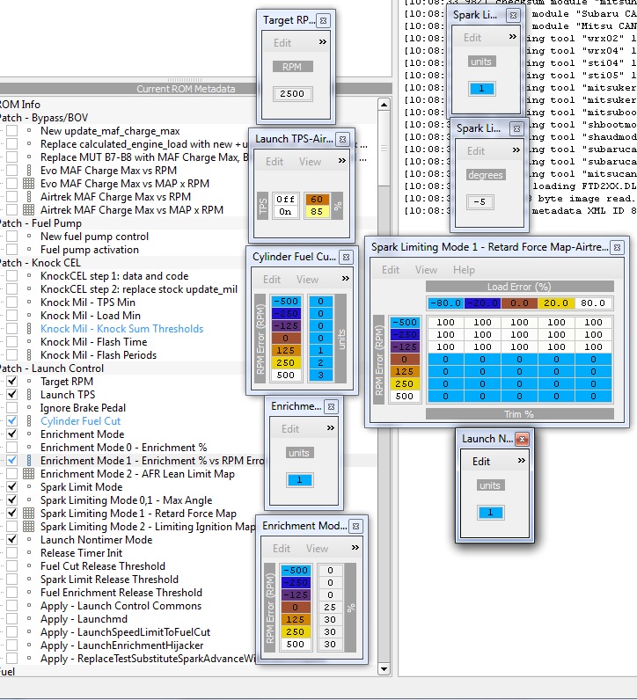Select Knock Mil - Knock Sum Thresholds entry
Image resolution: width=637 pixels, height=700 pixels.
pyautogui.click(x=121, y=329)
